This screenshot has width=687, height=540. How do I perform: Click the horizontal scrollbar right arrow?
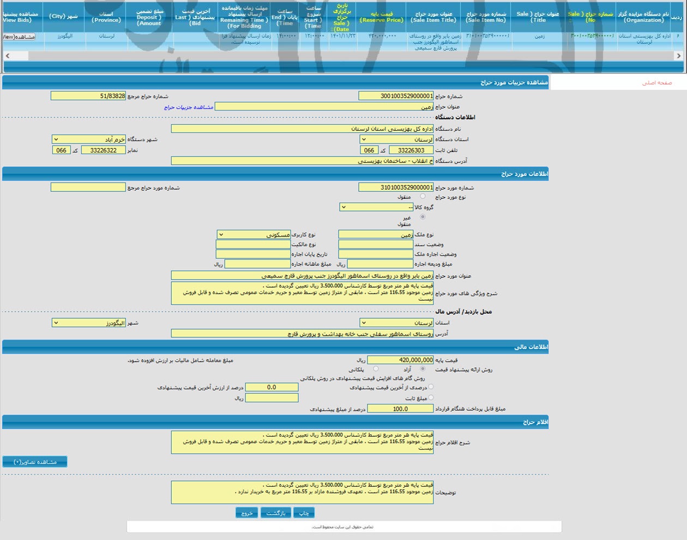678,56
